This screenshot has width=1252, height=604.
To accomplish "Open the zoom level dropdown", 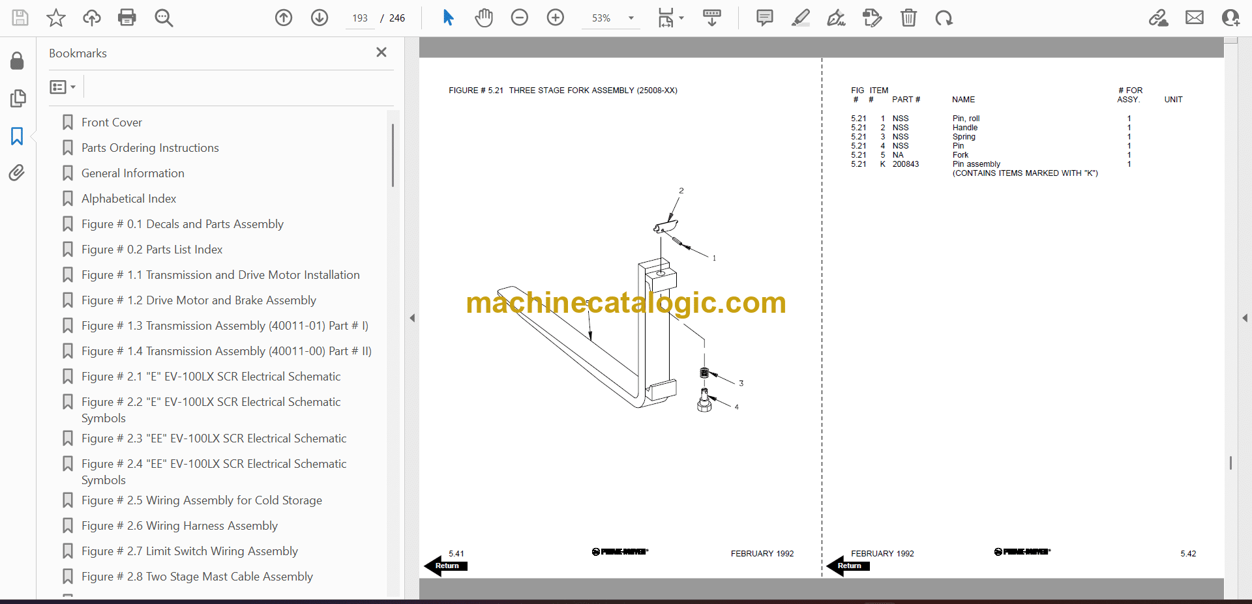I will [631, 18].
